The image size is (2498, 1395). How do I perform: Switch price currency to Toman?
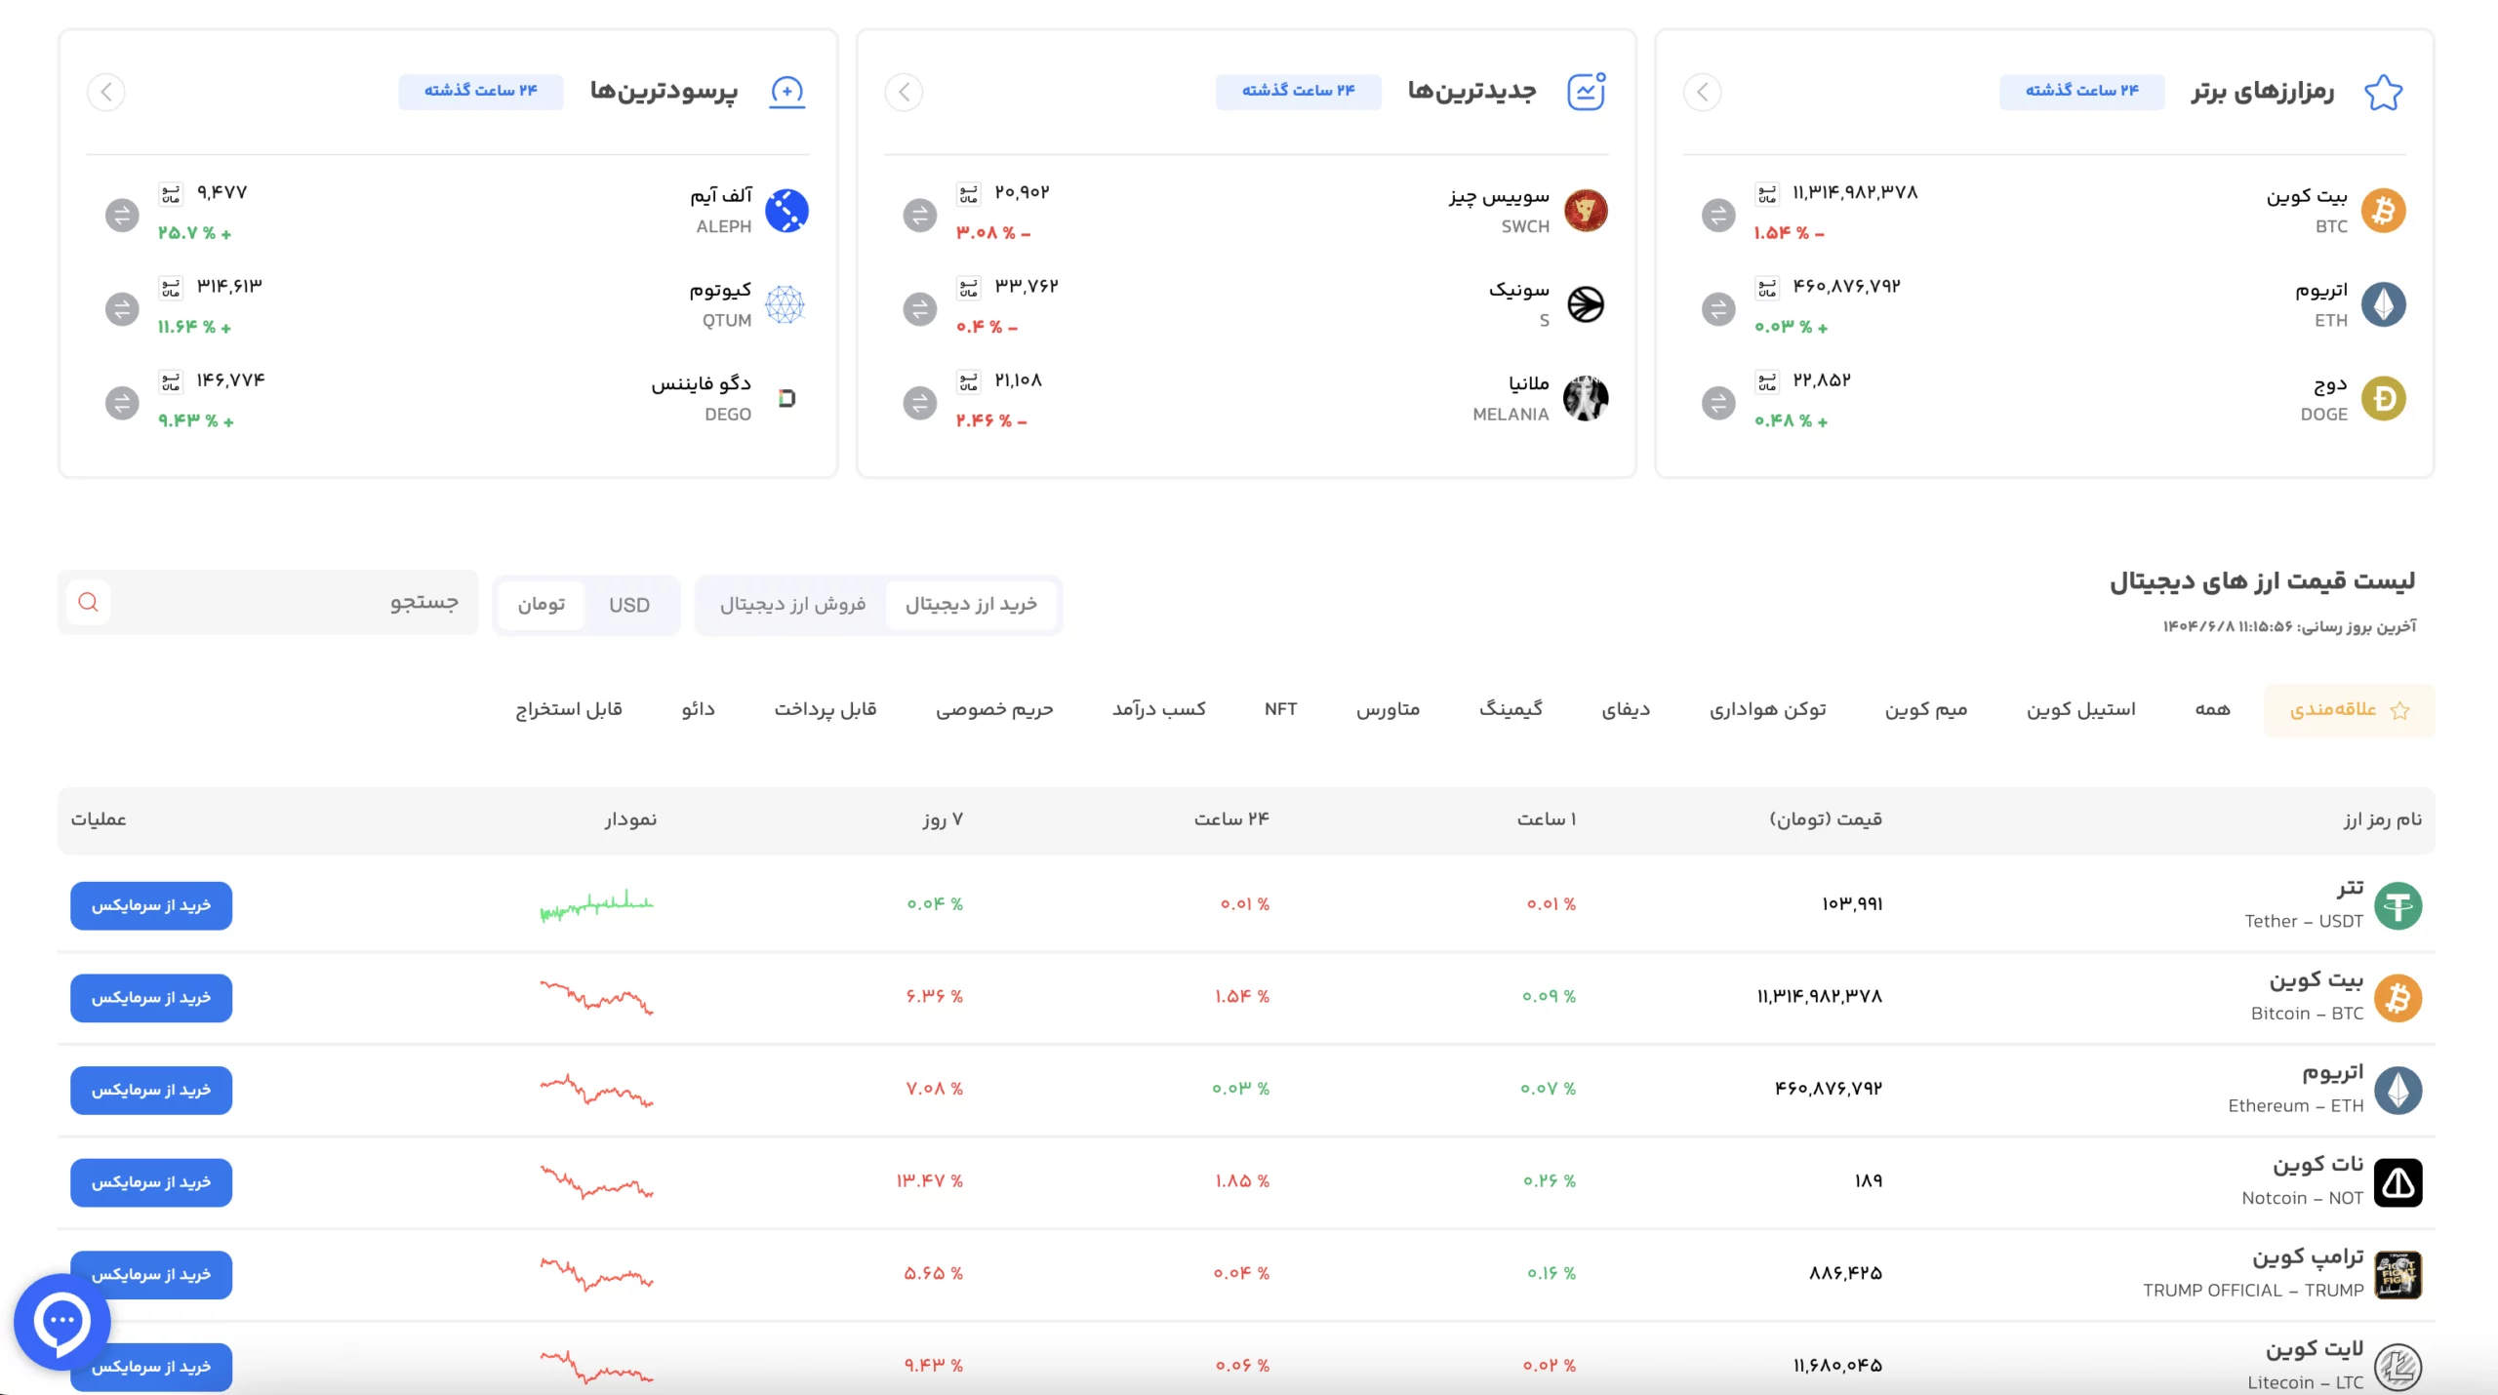coord(542,605)
